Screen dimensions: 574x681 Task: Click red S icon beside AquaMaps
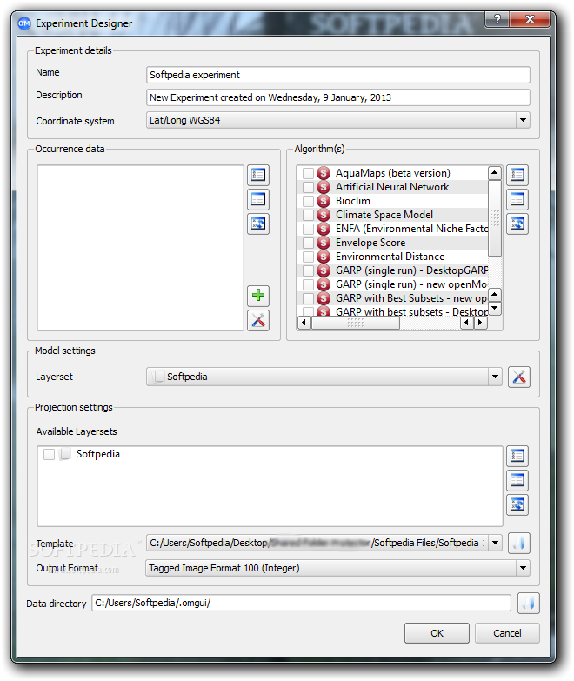[324, 173]
